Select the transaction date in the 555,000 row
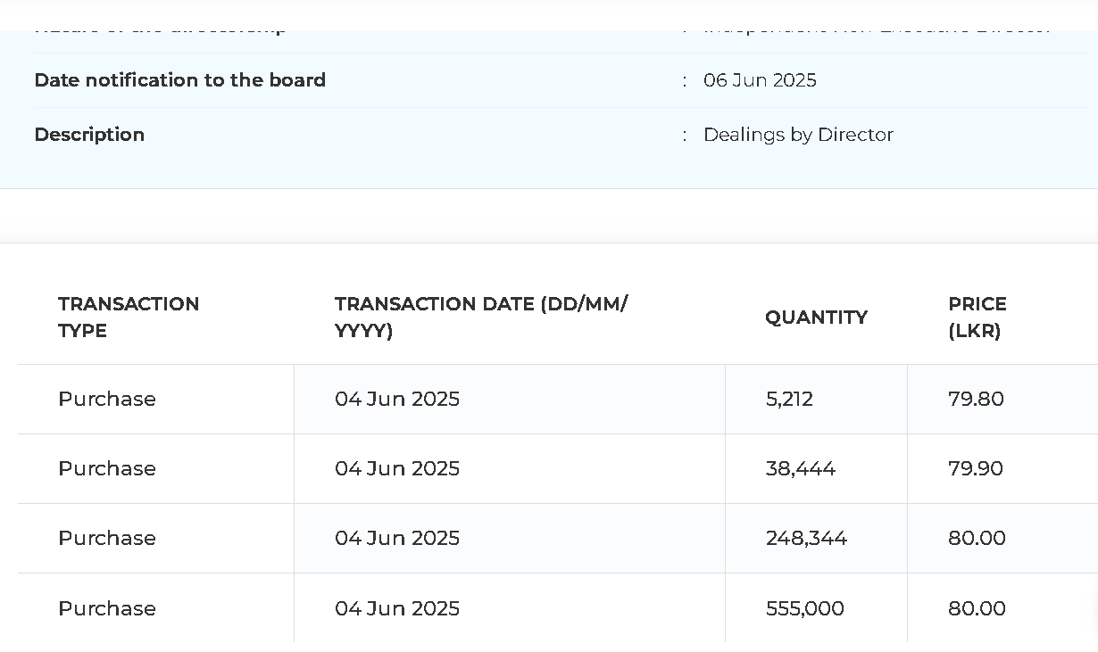Screen dimensions: 1098x652 (x=397, y=608)
